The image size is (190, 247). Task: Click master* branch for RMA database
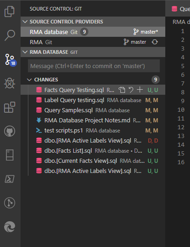[x=146, y=32]
